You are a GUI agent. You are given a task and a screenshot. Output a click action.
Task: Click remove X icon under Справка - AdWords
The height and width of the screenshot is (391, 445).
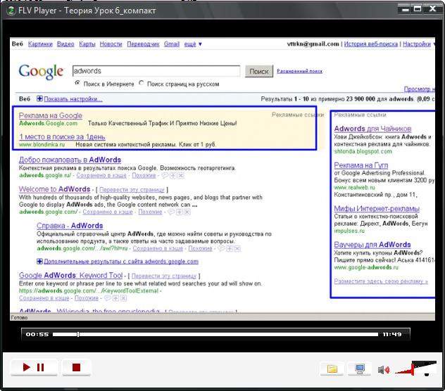[x=237, y=249]
